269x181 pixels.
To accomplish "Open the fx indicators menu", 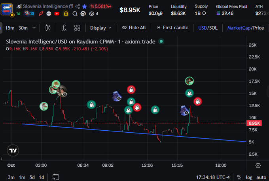I will tap(64, 28).
